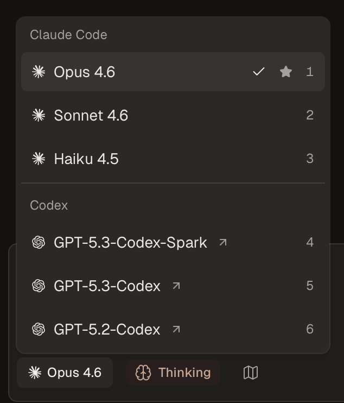Click the OpenAI logo next to GPT-5.2-Codex
Viewport: 344px width, 403px height.
(39, 329)
